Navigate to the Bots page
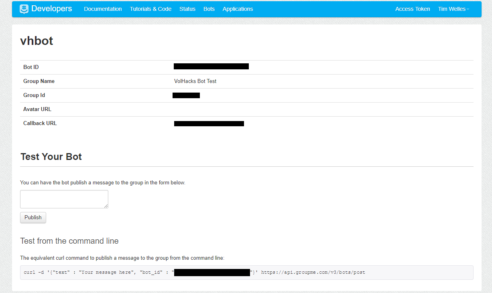 click(x=209, y=9)
